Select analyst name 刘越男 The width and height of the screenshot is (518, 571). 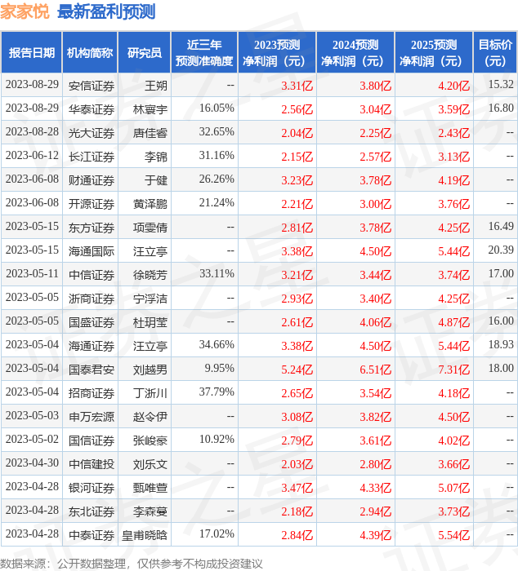pyautogui.click(x=150, y=370)
